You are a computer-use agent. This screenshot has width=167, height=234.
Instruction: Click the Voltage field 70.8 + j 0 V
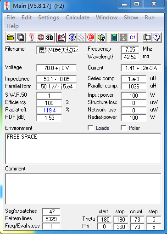tap(56, 68)
